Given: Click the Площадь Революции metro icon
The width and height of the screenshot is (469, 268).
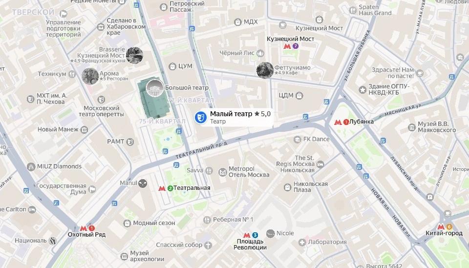Looking at the screenshot, I should [x=251, y=235].
